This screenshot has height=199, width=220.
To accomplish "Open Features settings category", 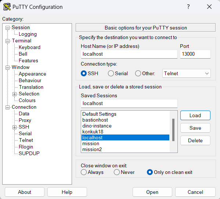I will 28,60.
